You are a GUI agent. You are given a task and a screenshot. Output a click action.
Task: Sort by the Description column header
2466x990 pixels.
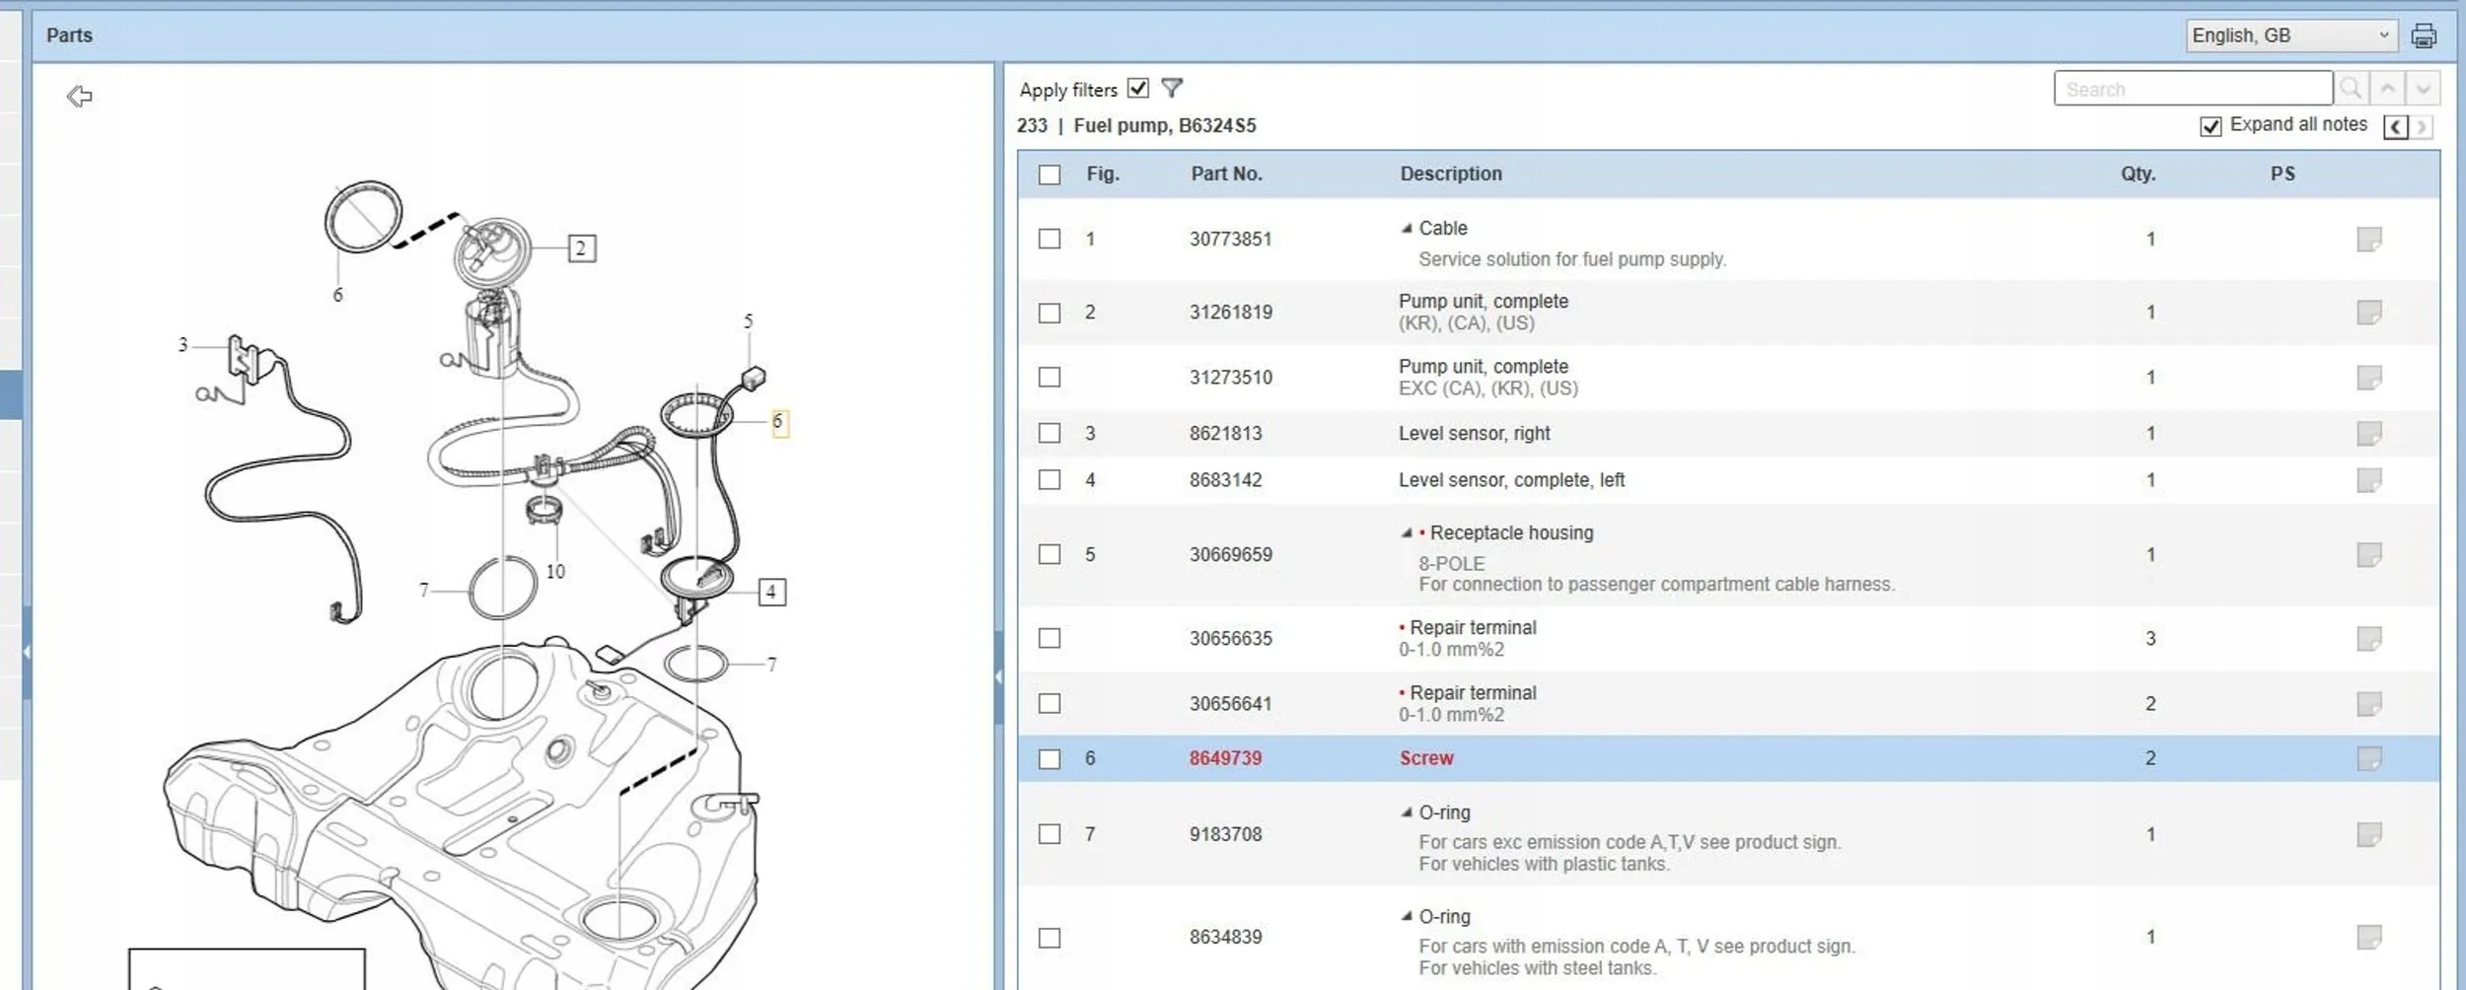(x=1451, y=175)
